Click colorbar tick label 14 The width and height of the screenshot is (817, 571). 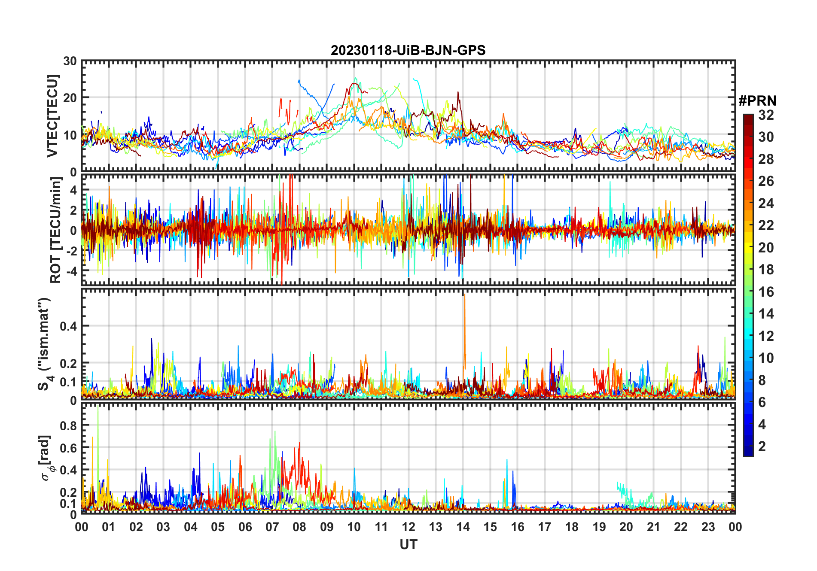click(766, 314)
